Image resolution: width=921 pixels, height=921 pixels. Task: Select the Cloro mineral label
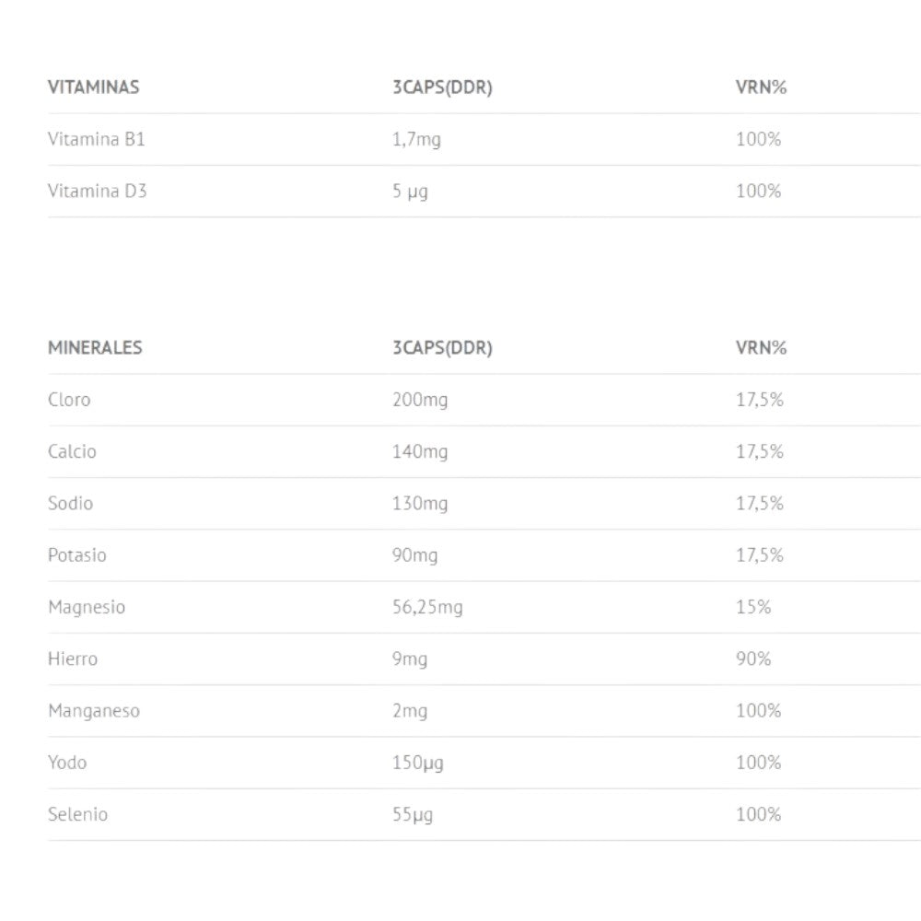69,400
